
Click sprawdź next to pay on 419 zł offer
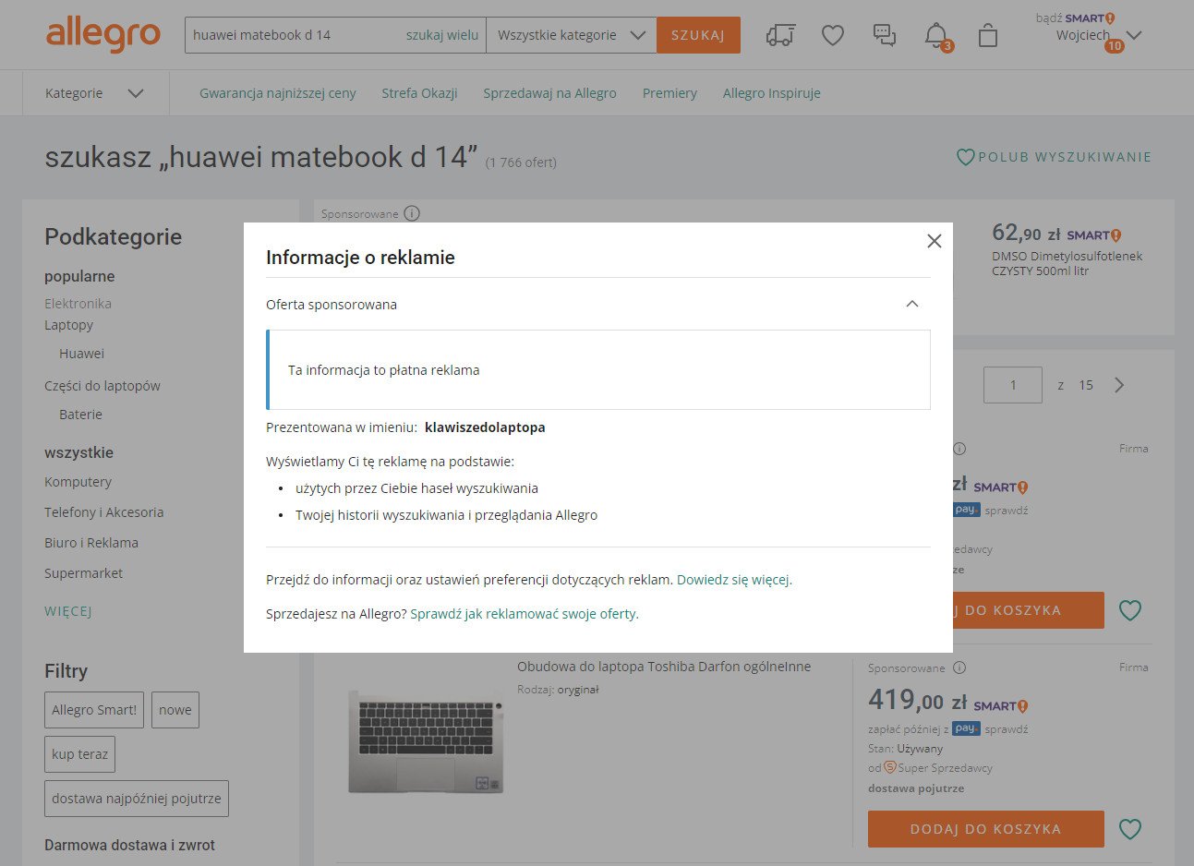click(x=1007, y=728)
